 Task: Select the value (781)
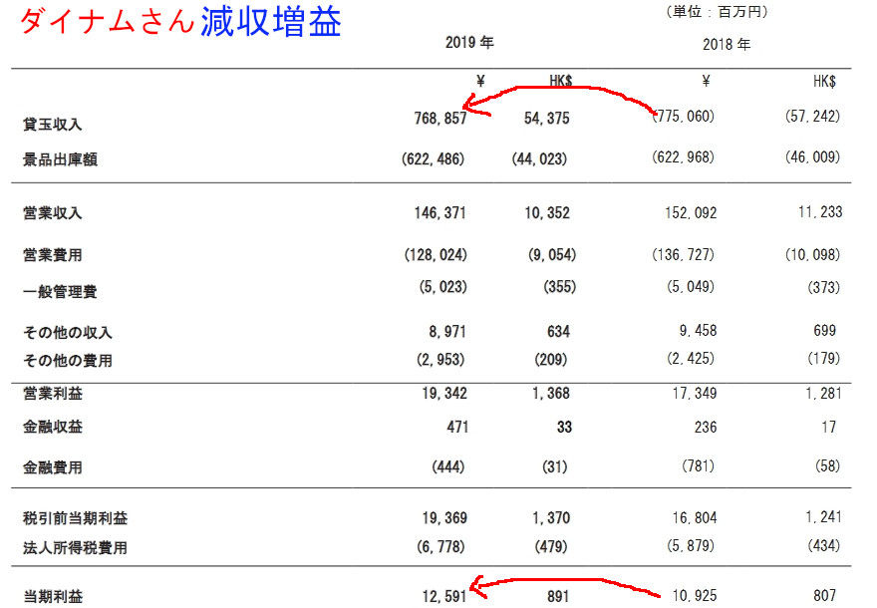click(x=698, y=465)
